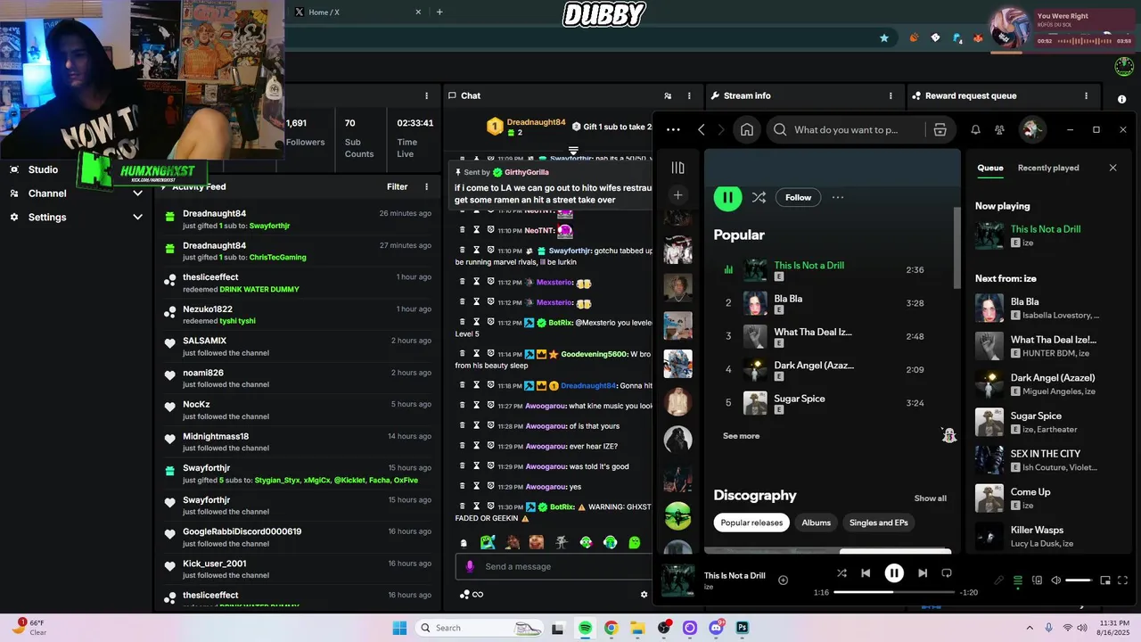Open chat panel options menu
Viewport: 1141px width, 642px height.
(x=689, y=95)
